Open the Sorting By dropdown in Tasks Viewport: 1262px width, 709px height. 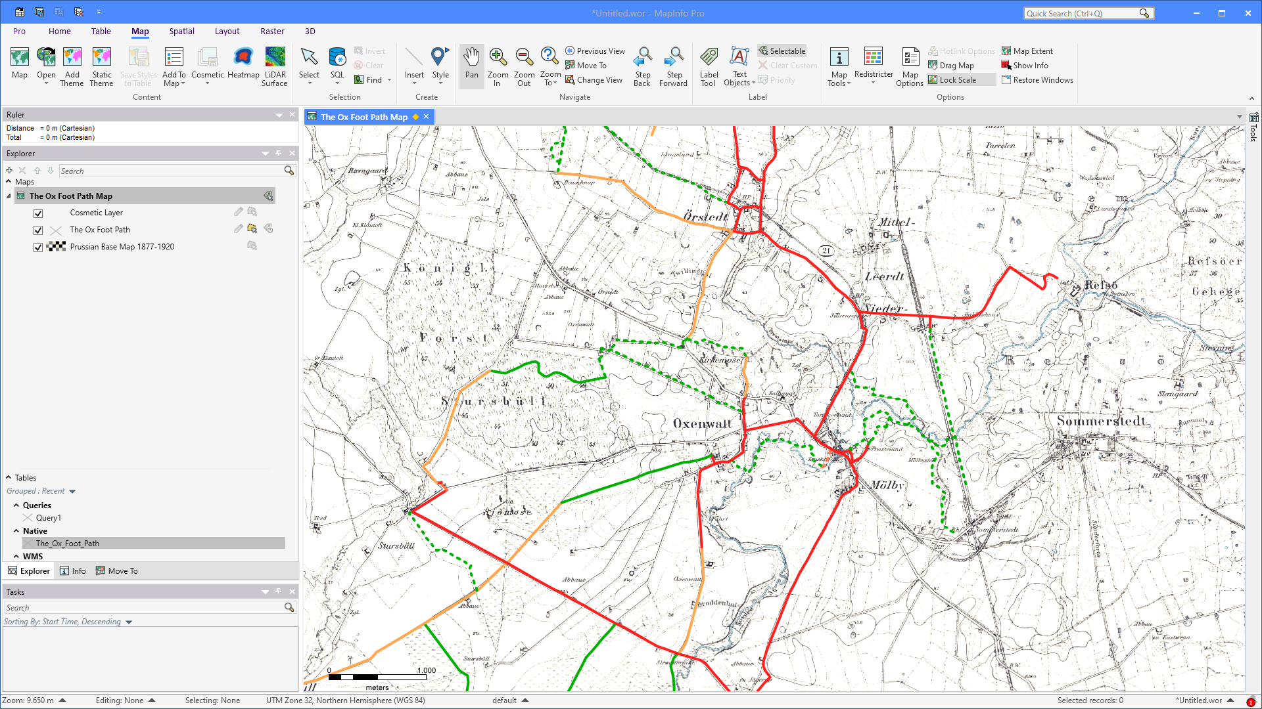(x=129, y=622)
